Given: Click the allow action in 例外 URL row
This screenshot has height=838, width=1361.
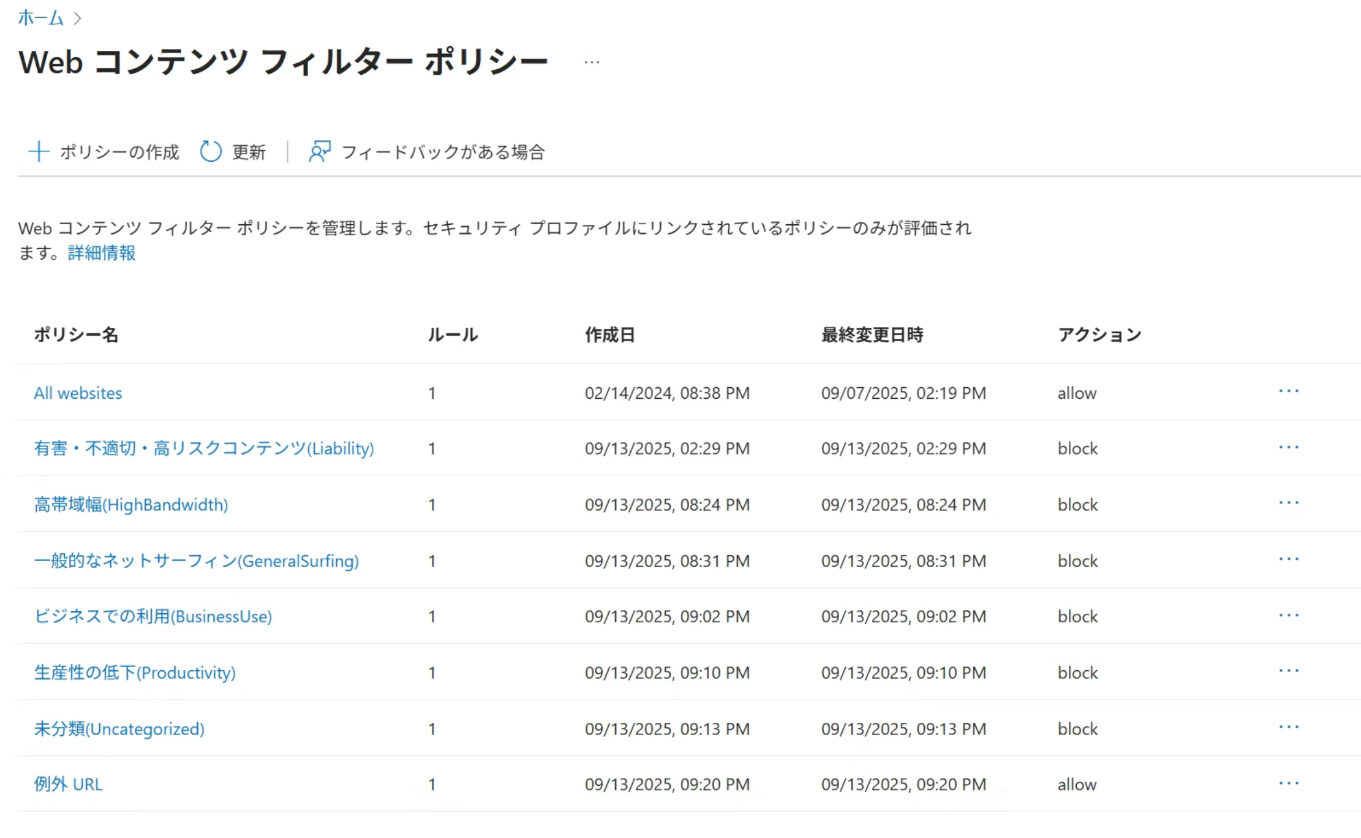Looking at the screenshot, I should pyautogui.click(x=1077, y=784).
